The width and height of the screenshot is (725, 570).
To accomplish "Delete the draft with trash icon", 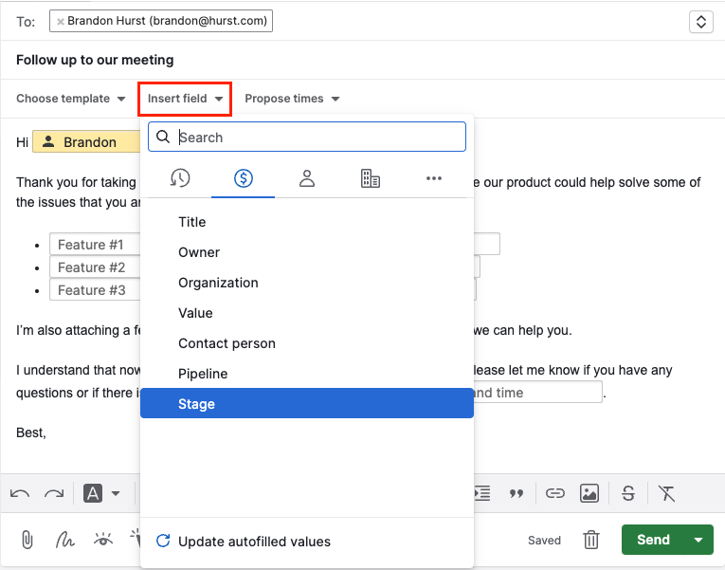I will (591, 540).
